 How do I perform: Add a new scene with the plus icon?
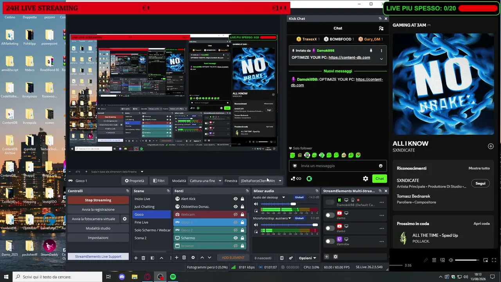click(136, 258)
